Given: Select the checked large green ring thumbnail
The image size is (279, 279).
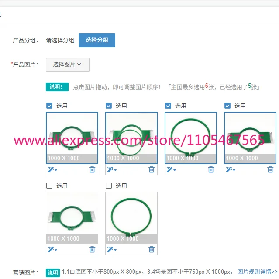Looking at the screenshot, I should (191, 138).
